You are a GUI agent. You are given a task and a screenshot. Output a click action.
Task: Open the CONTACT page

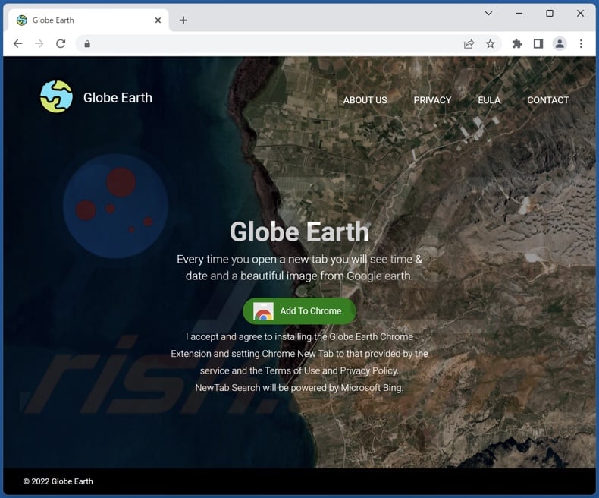(547, 100)
